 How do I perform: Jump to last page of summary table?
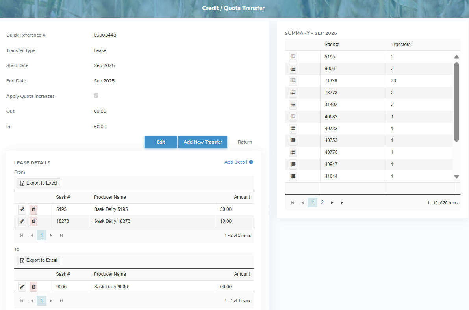pos(342,203)
